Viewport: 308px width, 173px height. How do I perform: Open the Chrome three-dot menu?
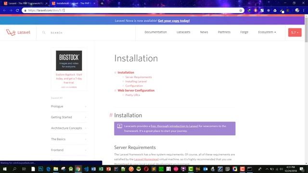point(304,11)
